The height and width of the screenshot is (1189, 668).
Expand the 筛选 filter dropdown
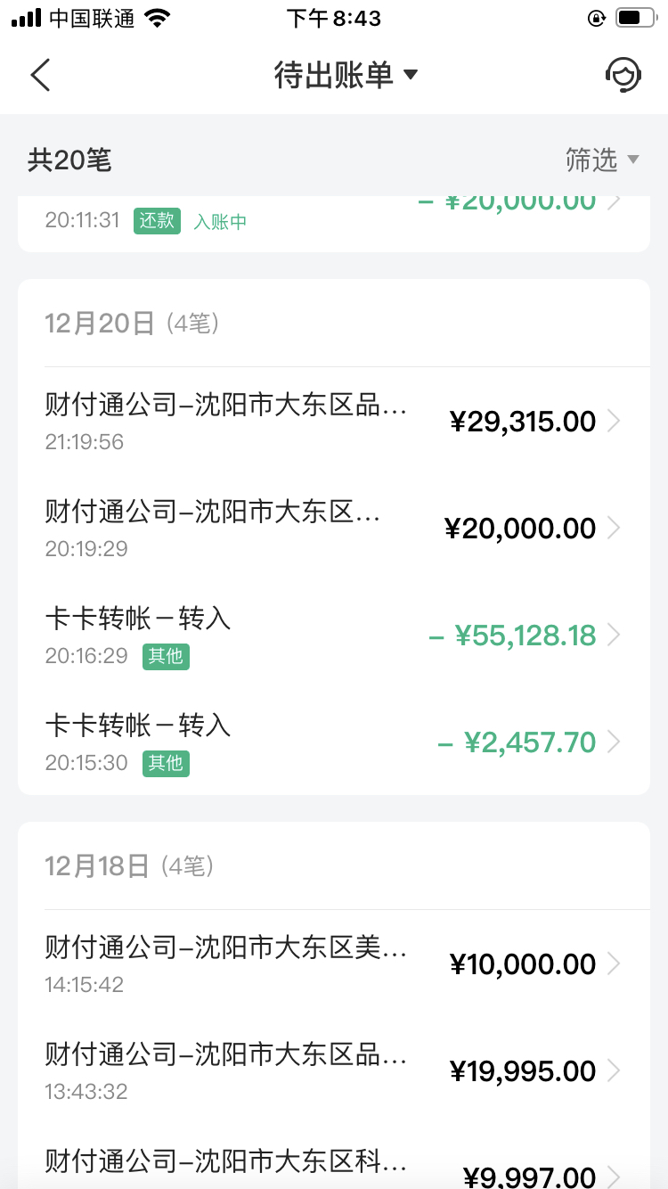(602, 160)
